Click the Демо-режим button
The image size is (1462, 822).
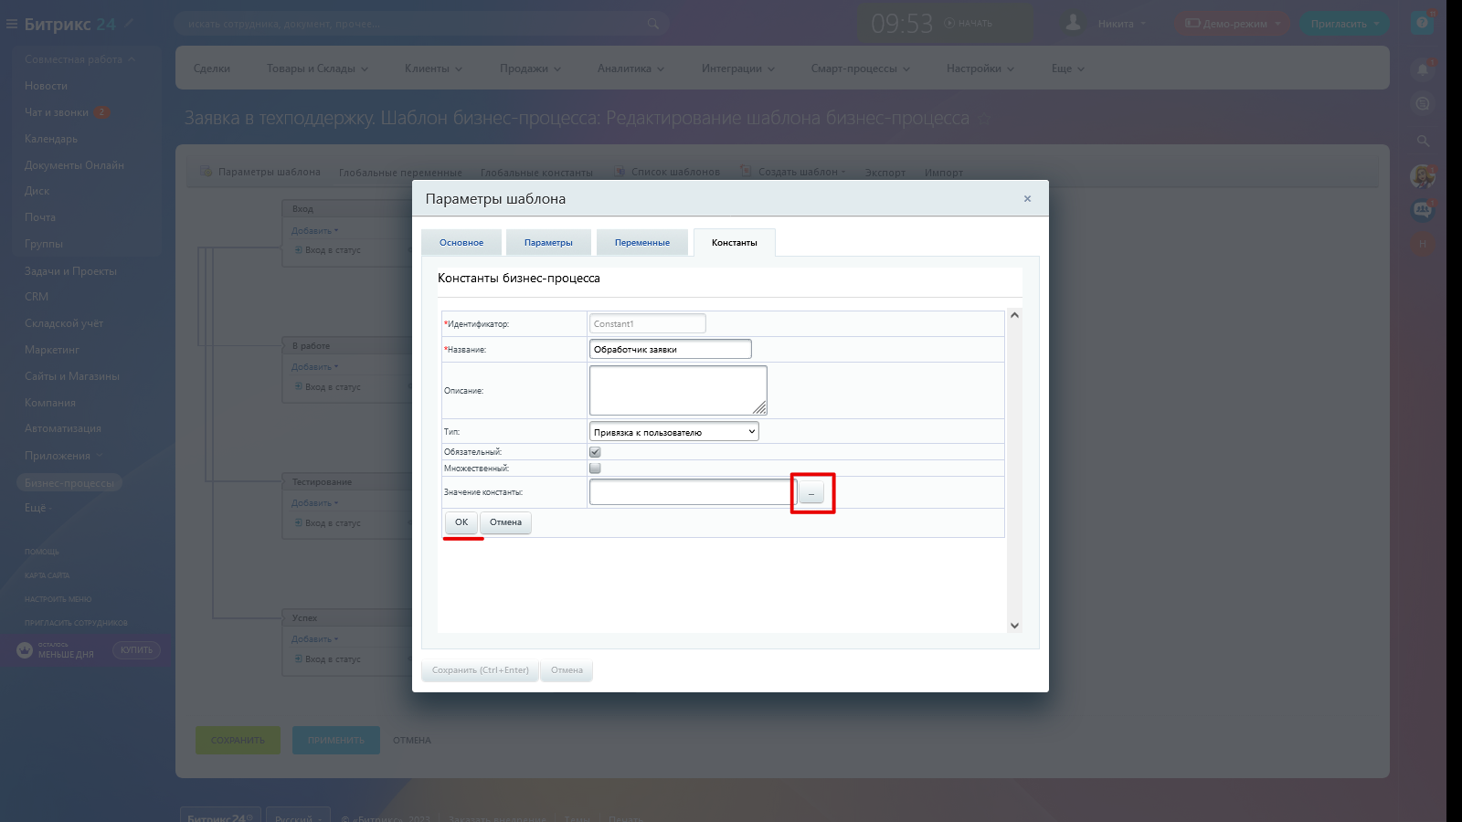[1233, 24]
